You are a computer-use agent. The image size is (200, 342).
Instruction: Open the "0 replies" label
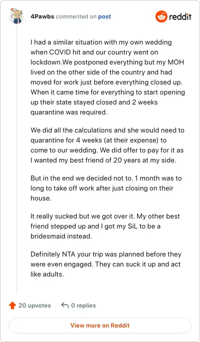pos(83,305)
